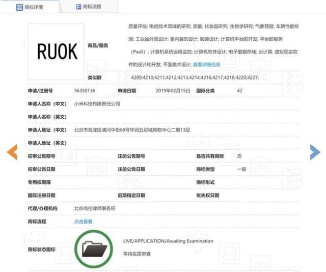Click the 申请/注册号 label
Screen dimensions: 326x272
tap(40, 91)
